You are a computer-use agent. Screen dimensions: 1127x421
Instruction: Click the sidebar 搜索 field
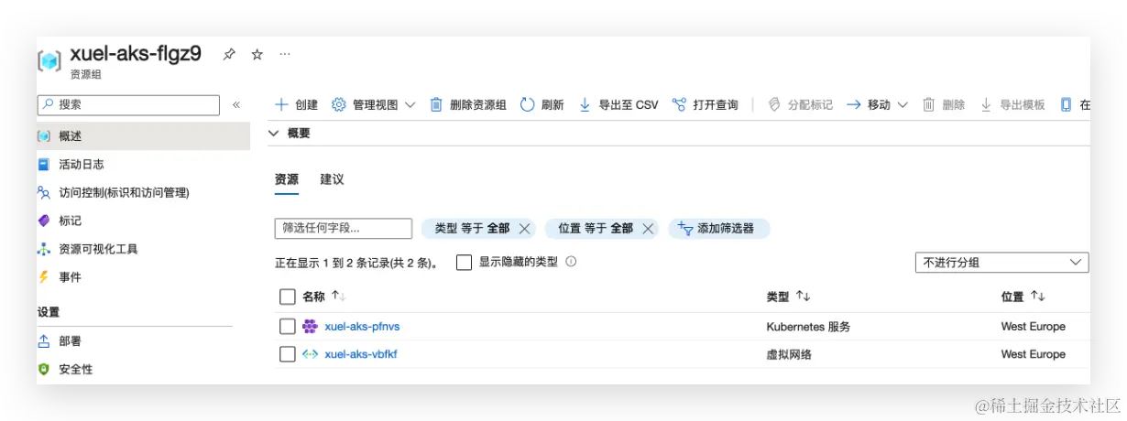[x=128, y=105]
